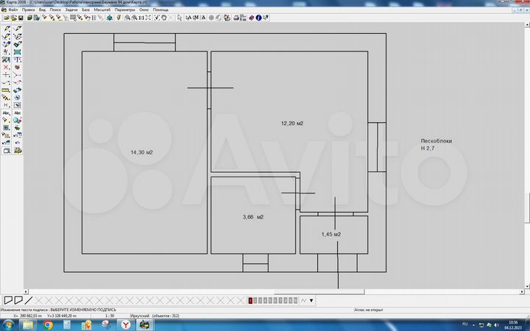Screen dimensions: 530x331
Task: Open Google Chrome from the taskbar
Action: coord(48,324)
